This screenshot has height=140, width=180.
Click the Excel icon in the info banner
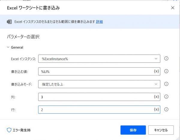click(x=9, y=22)
